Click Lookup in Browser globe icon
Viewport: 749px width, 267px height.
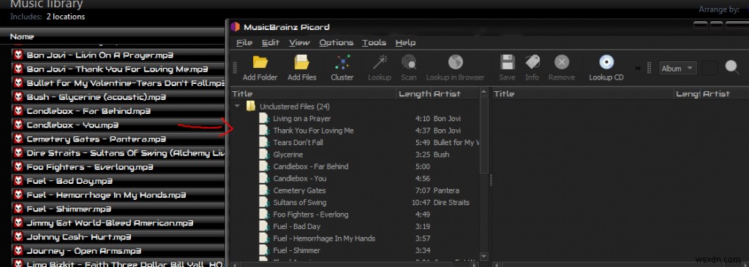[x=455, y=63]
